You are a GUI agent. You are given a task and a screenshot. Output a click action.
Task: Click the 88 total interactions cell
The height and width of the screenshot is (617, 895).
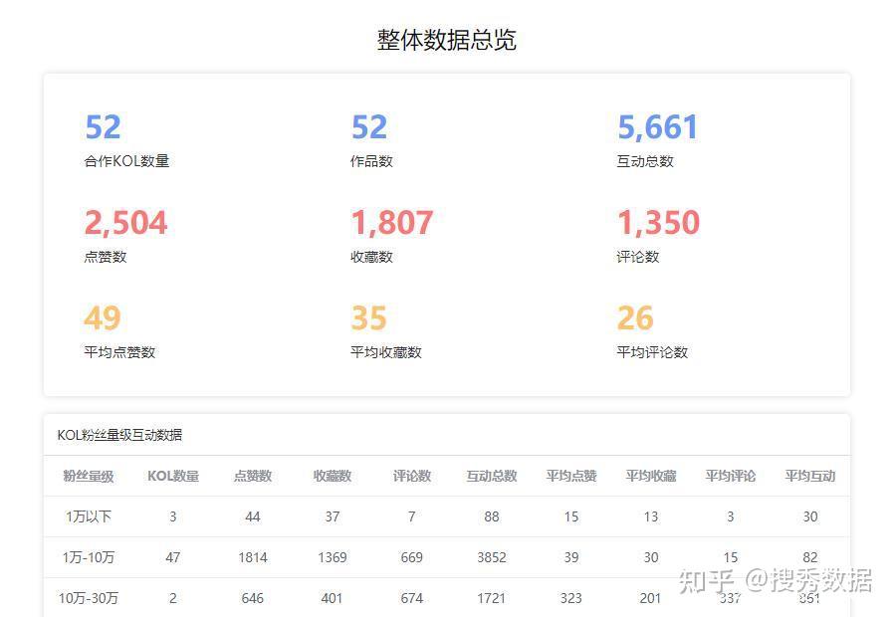pyautogui.click(x=492, y=516)
